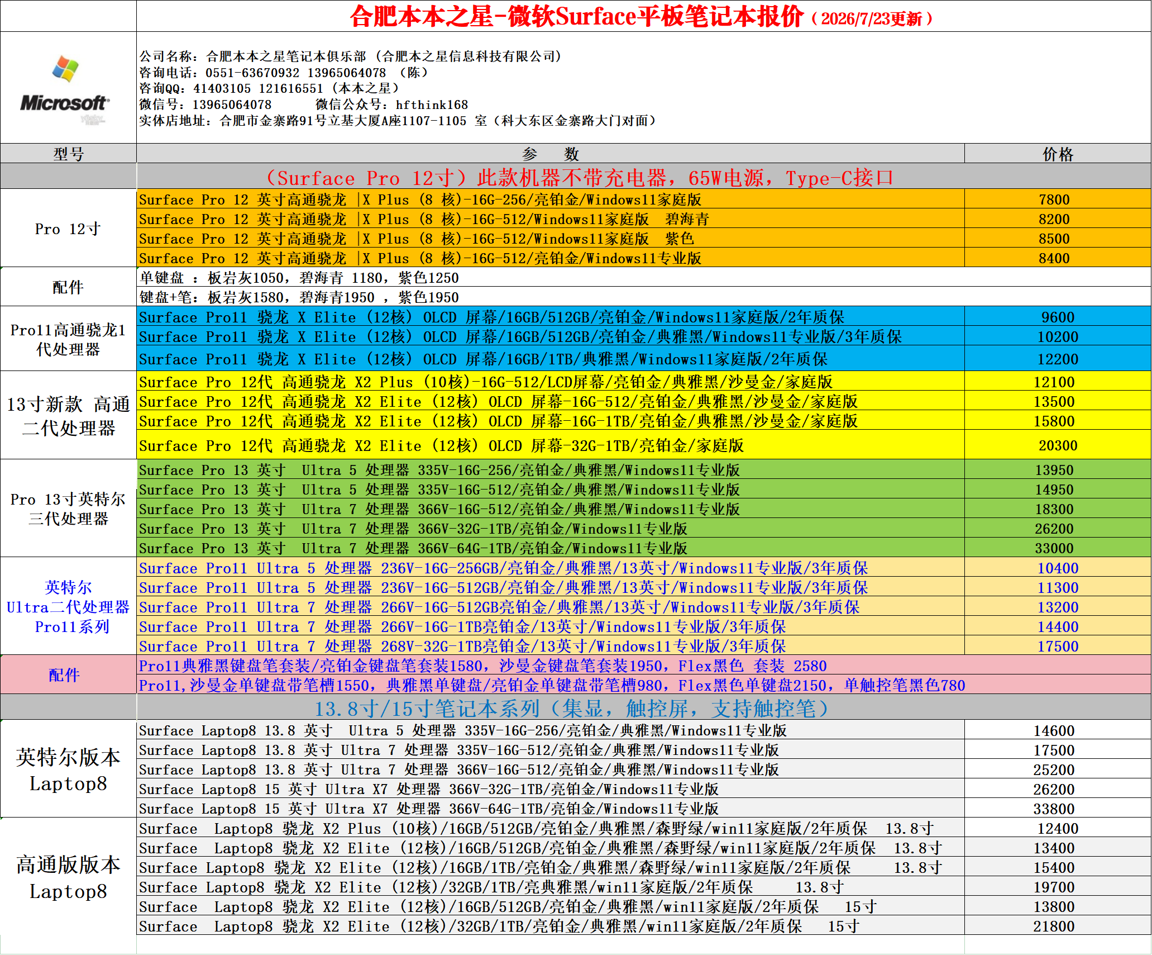The image size is (1152, 955).
Task: Select the 13寸新款 高通二代处理器 cell
Action: (x=68, y=415)
